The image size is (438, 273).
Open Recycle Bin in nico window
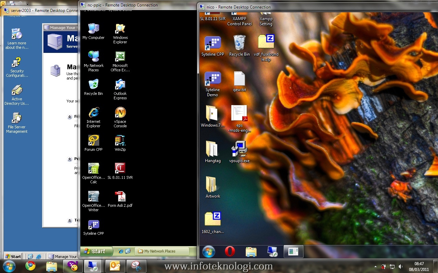(239, 46)
